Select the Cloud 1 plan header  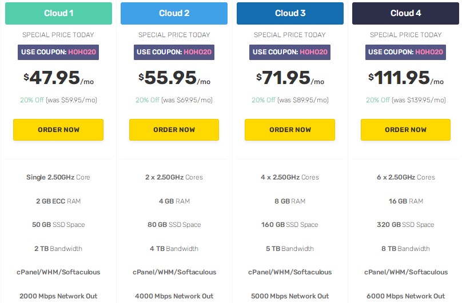[58, 13]
